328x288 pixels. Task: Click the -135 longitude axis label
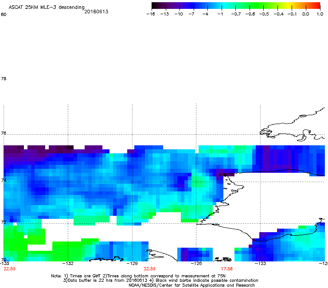pyautogui.click(x=4, y=263)
